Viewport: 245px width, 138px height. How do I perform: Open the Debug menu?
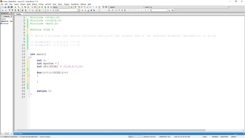(x=34, y=4)
